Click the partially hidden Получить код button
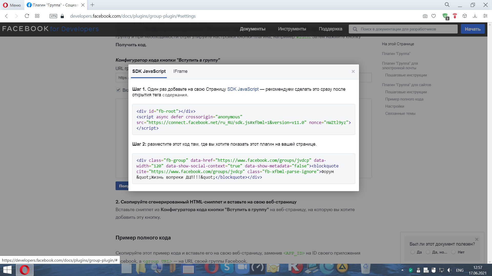 click(122, 186)
